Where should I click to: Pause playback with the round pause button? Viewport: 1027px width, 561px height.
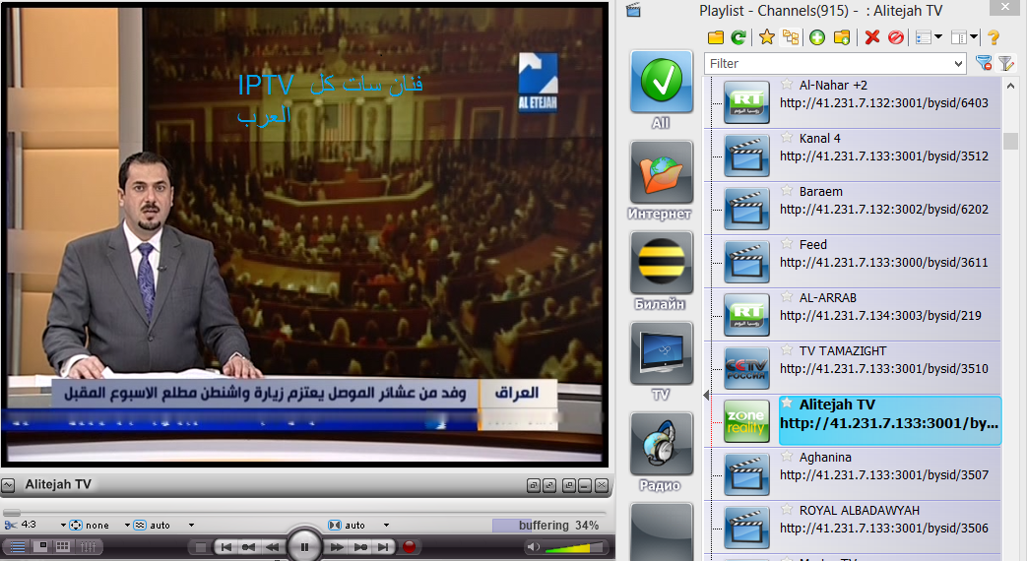(304, 546)
